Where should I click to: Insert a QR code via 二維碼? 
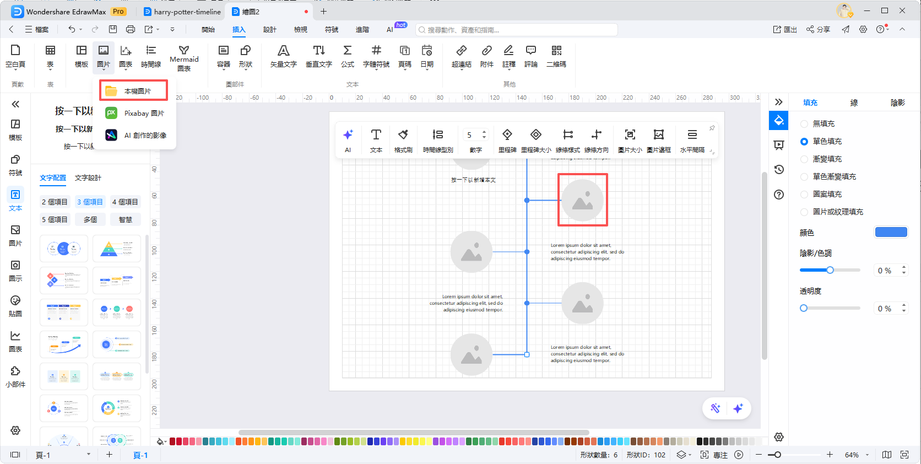(x=556, y=56)
